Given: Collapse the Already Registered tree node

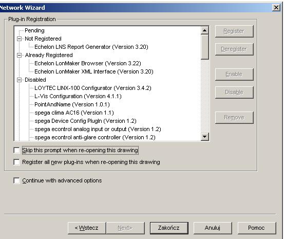Looking at the screenshot, I should 19,55.
